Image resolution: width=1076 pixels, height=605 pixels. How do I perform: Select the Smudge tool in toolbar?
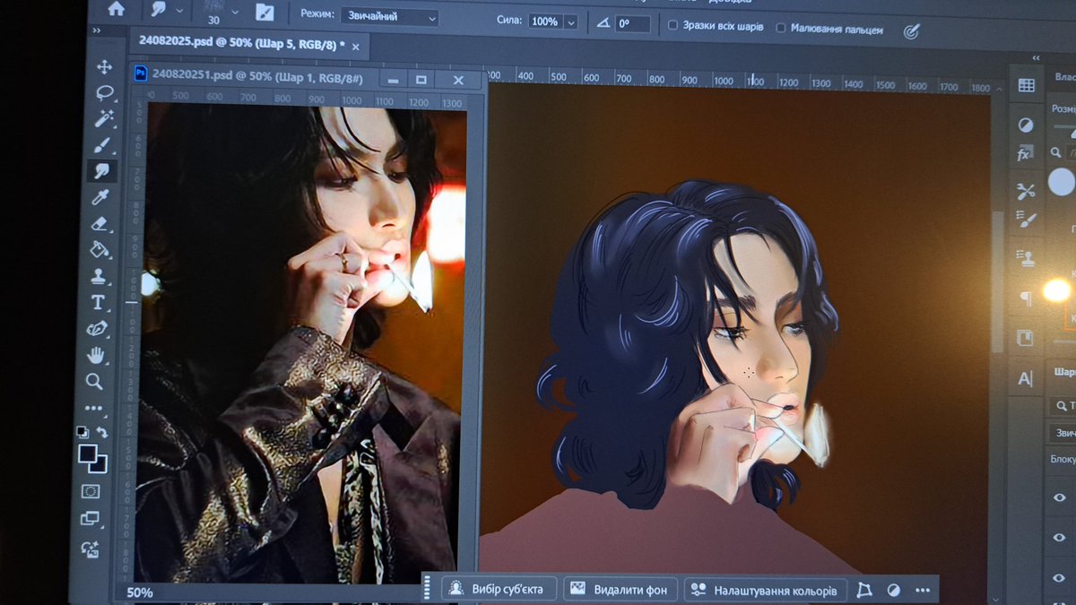(102, 170)
